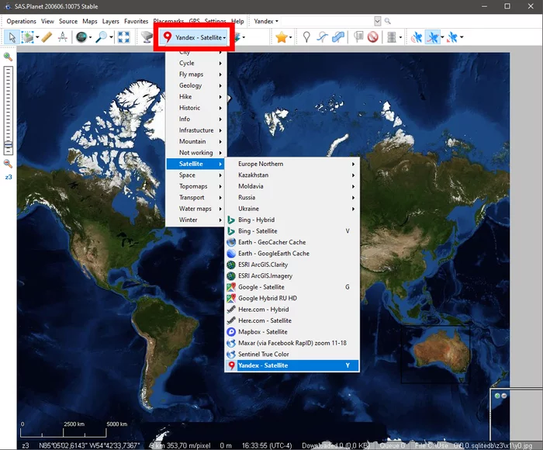
Task: Select the move/pointer tool
Action: (12, 37)
